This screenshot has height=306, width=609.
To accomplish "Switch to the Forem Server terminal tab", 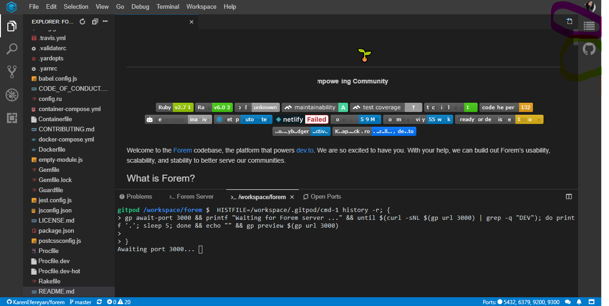I will 191,197.
